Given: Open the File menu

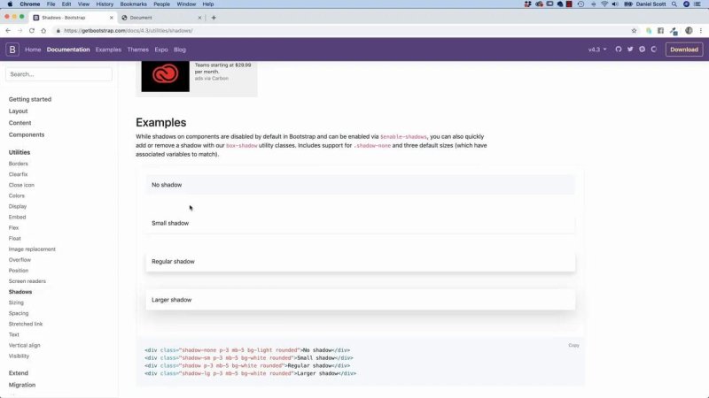Looking at the screenshot, I should coord(51,4).
